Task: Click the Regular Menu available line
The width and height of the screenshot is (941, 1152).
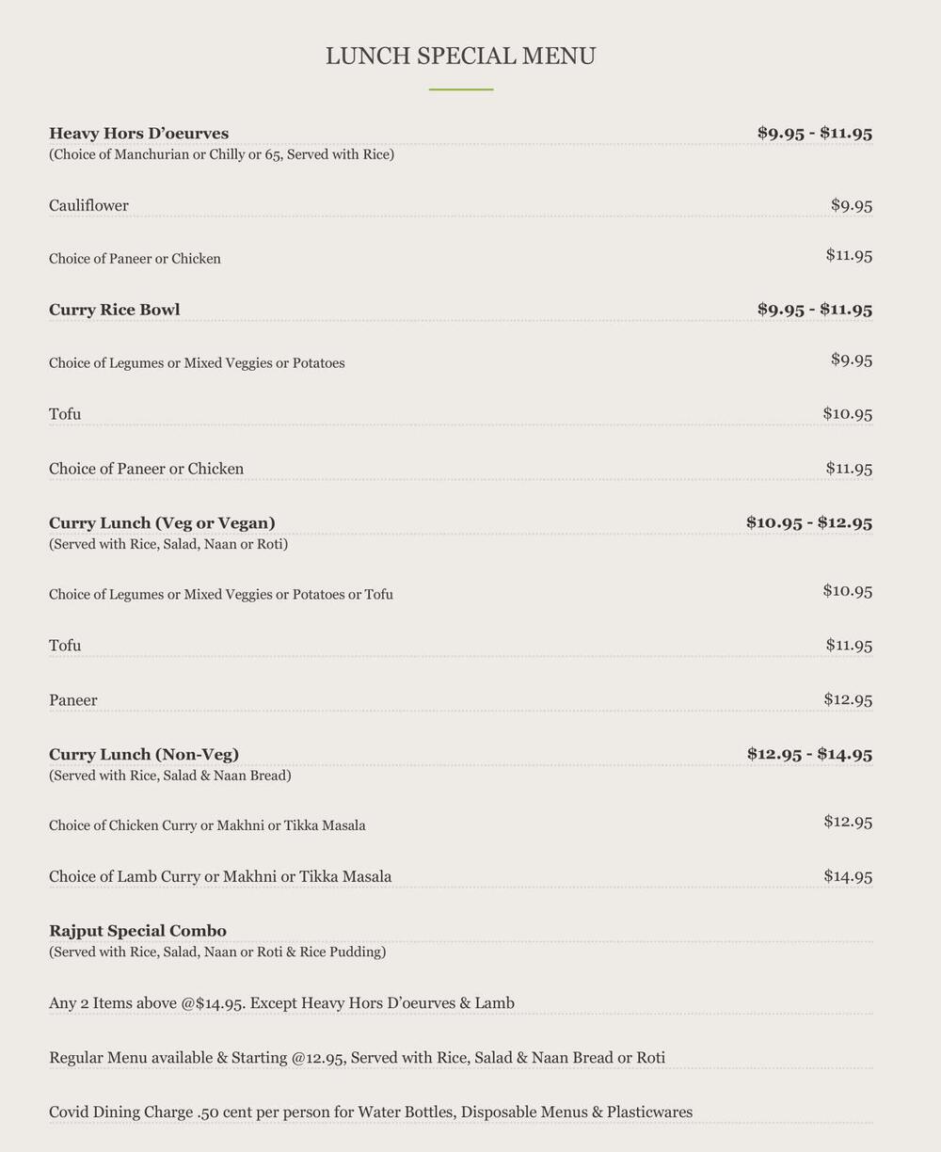Action: click(357, 1058)
